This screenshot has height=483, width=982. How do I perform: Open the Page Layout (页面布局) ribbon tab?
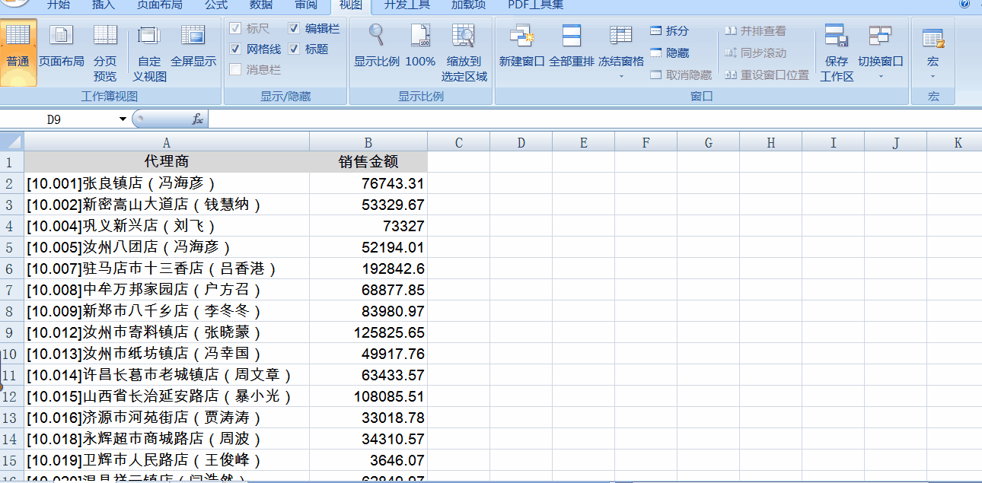(159, 5)
